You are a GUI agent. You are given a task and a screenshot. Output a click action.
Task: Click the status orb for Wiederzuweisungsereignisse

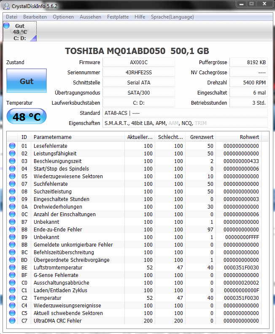point(12,305)
